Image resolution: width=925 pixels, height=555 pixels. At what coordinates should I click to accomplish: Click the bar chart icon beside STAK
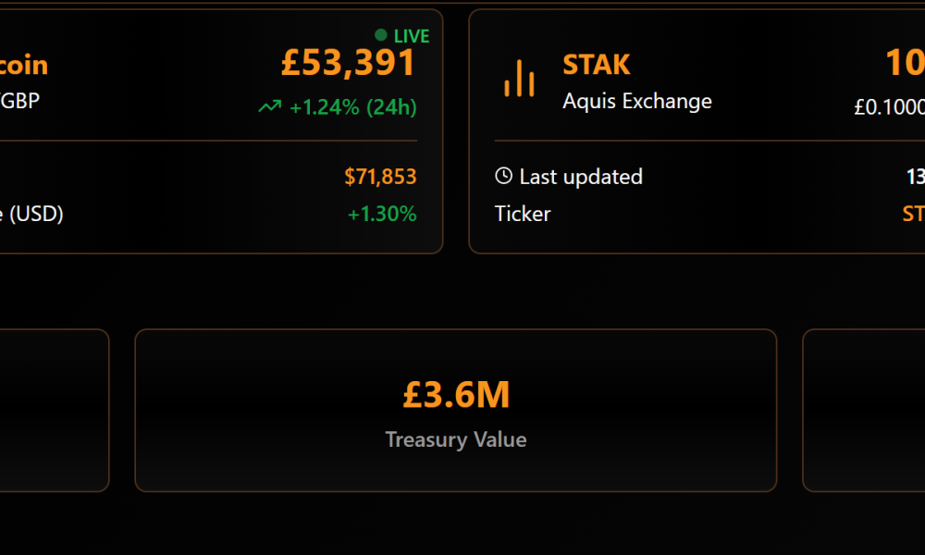(x=520, y=80)
